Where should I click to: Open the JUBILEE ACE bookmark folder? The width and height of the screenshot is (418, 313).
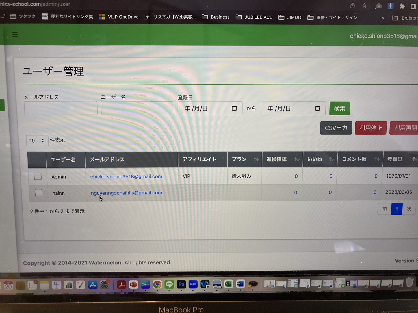(x=254, y=17)
